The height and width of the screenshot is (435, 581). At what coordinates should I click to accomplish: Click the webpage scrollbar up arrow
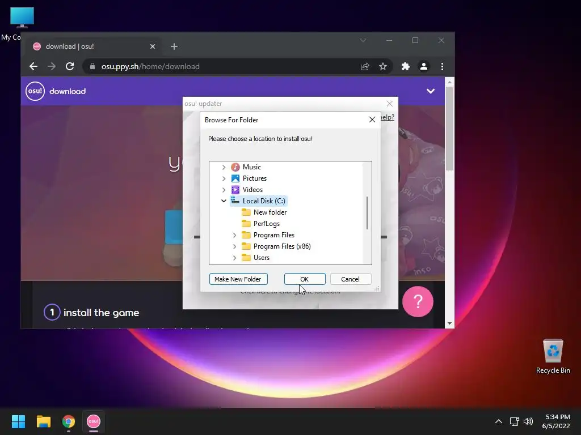pyautogui.click(x=449, y=82)
